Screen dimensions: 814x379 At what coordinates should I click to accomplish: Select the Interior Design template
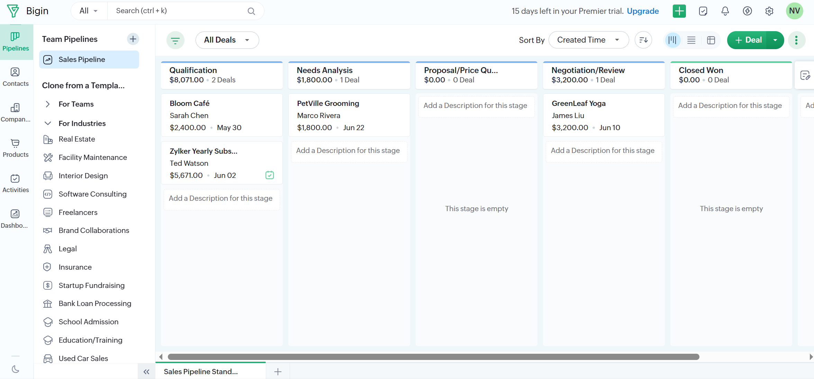[83, 176]
